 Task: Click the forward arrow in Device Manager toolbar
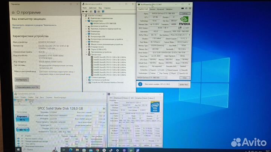point(86,12)
